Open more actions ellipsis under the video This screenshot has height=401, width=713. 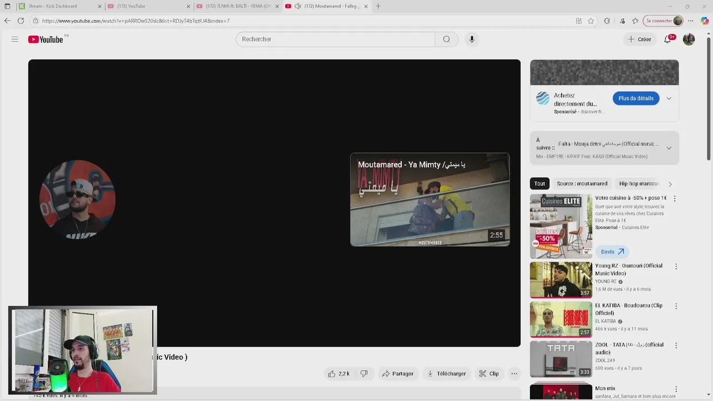click(x=514, y=374)
